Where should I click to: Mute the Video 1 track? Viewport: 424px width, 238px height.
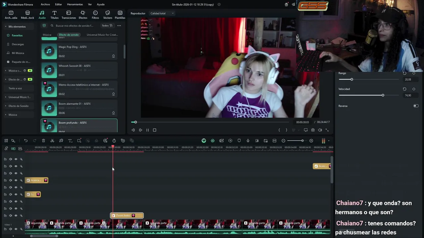(x=10, y=229)
